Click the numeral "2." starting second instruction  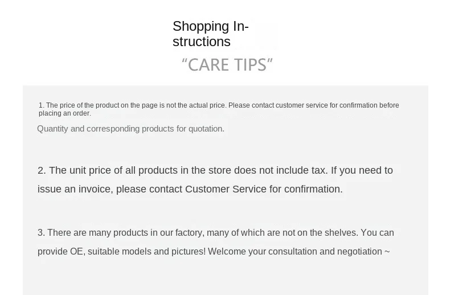click(x=42, y=170)
